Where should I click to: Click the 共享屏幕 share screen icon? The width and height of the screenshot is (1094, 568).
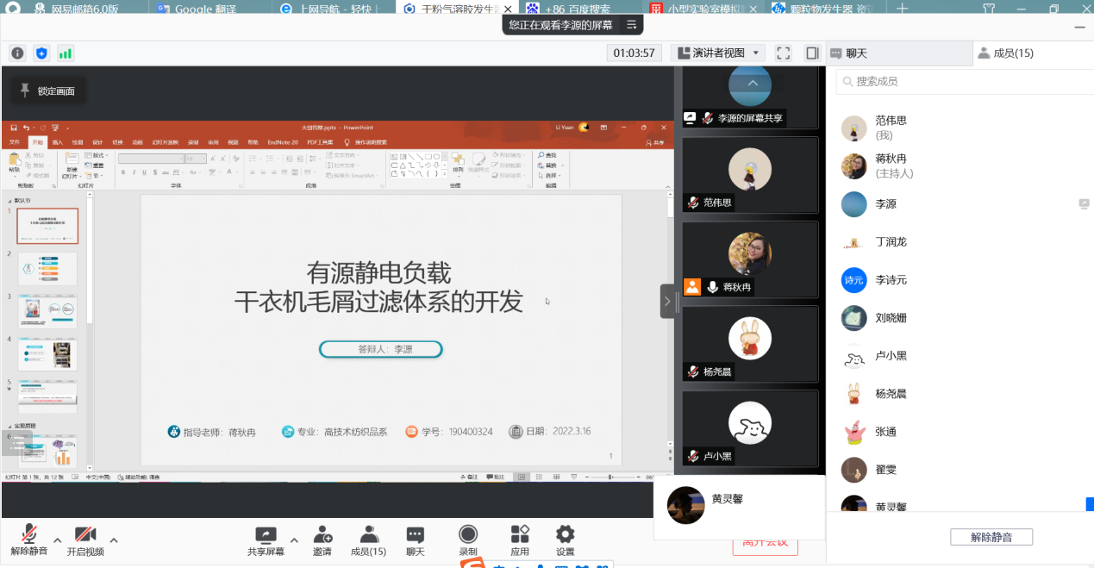pos(266,540)
